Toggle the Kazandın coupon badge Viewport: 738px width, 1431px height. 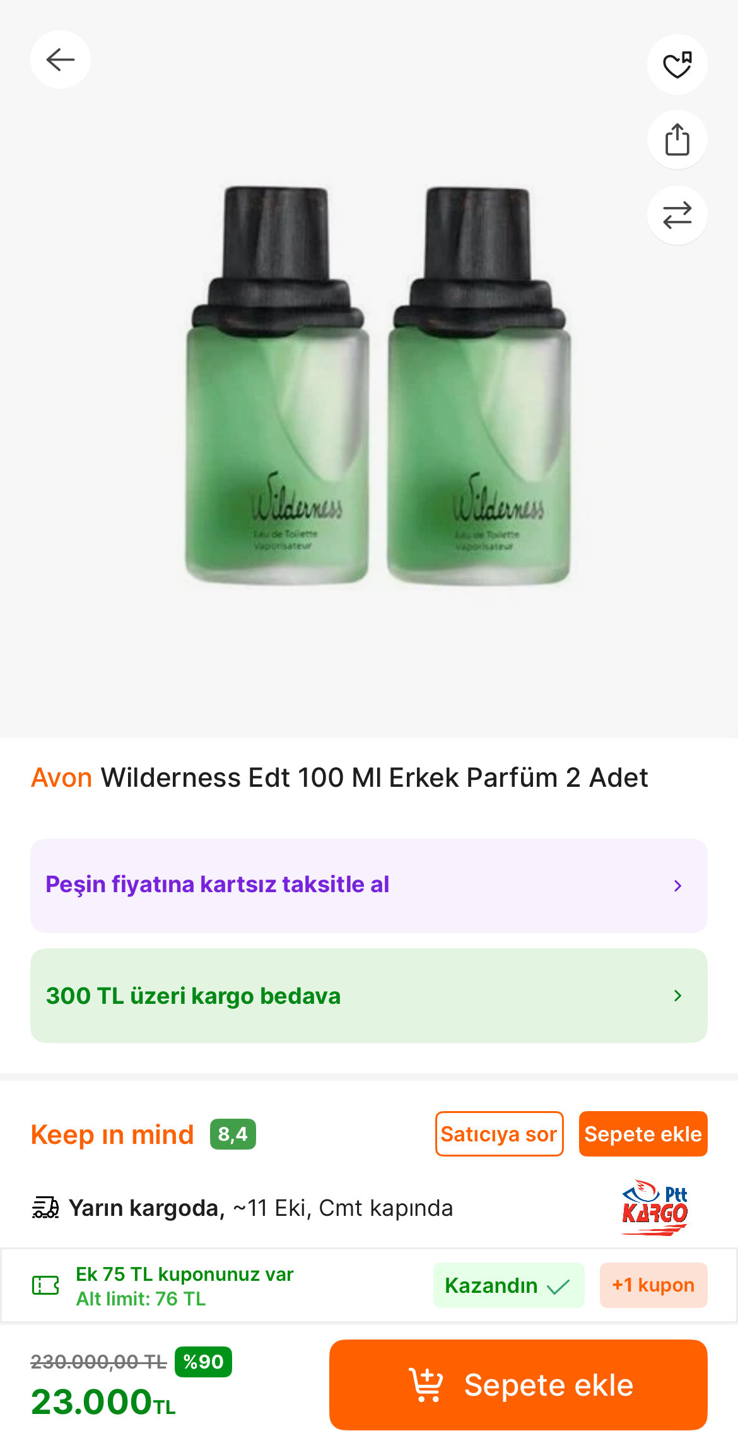(x=508, y=1285)
